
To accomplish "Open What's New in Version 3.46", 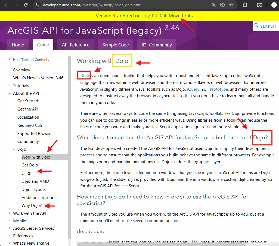I will pos(38,78).
